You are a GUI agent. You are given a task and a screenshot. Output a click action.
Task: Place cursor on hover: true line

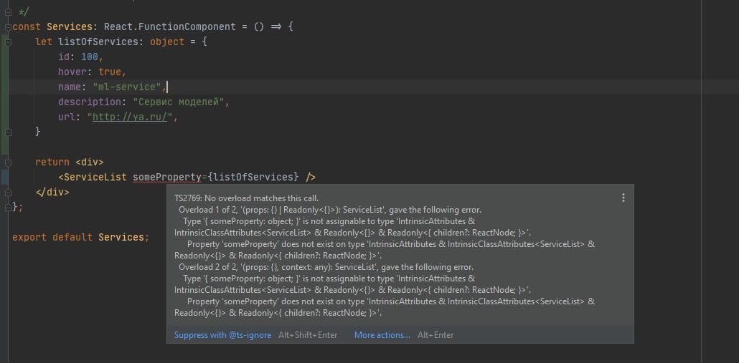pos(93,72)
